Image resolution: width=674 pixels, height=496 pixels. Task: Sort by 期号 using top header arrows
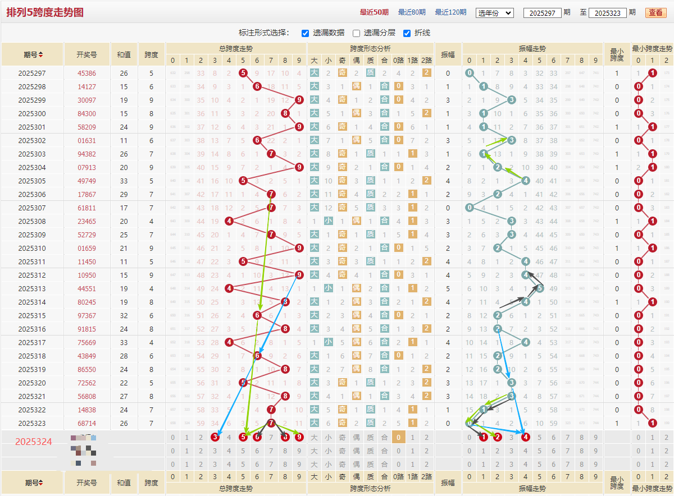coord(41,55)
